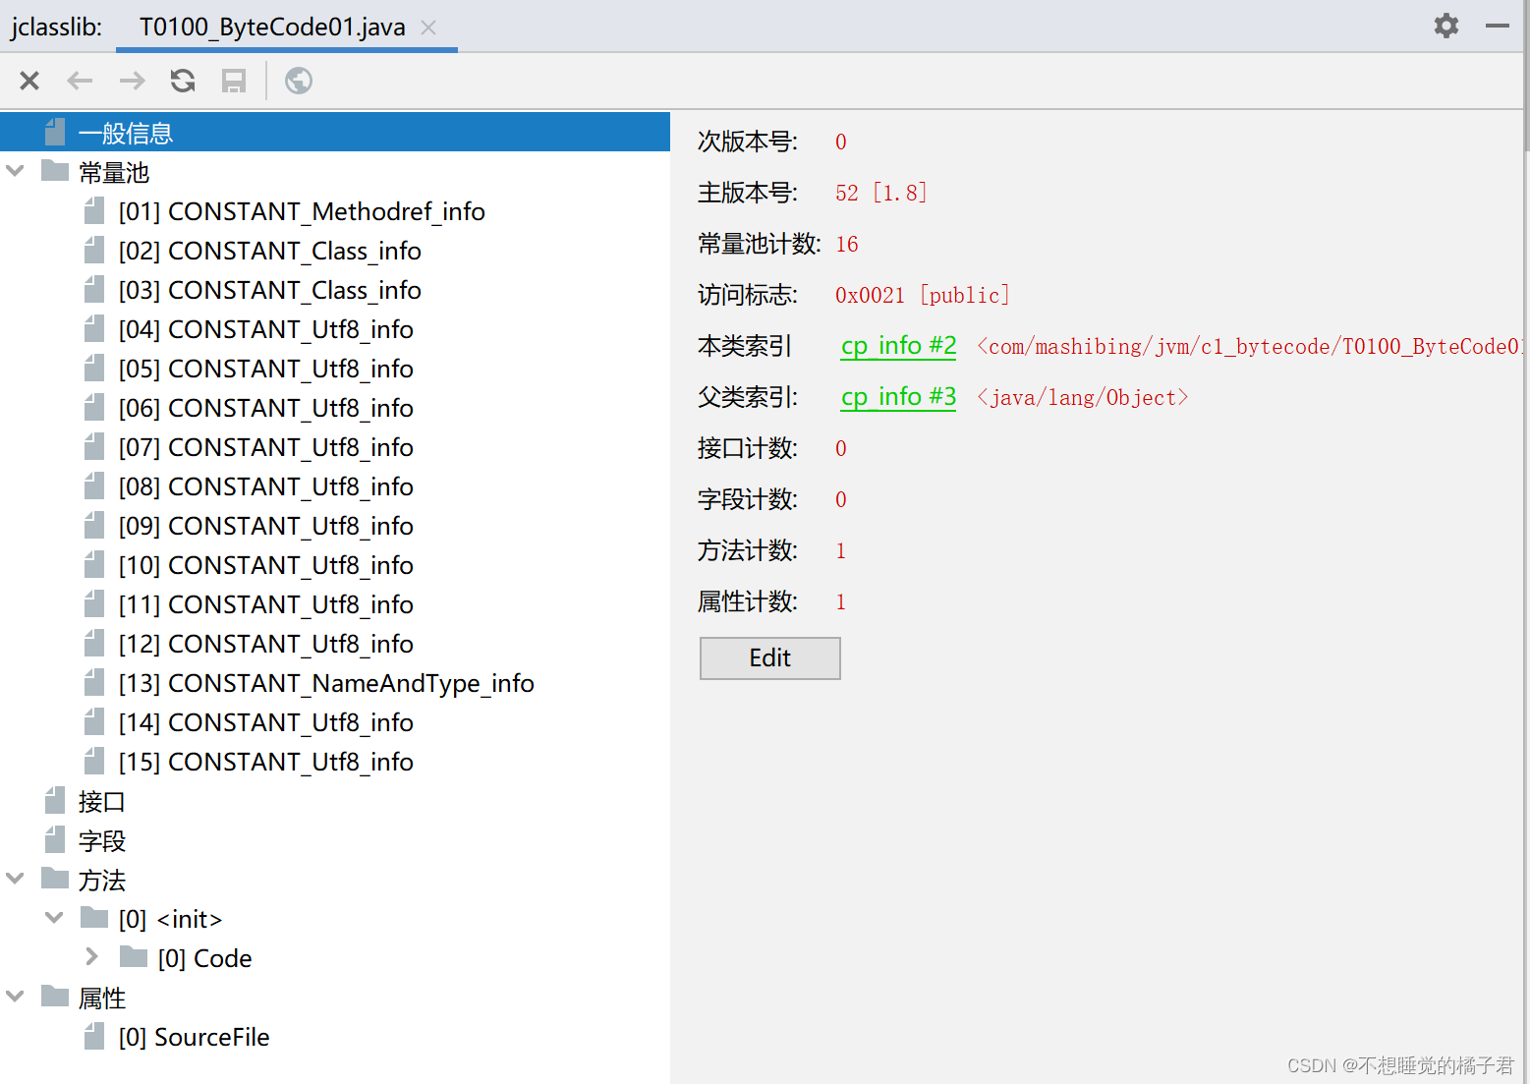This screenshot has width=1530, height=1084.
Task: Collapse the [0] <init> method node
Action: pyautogui.click(x=54, y=919)
